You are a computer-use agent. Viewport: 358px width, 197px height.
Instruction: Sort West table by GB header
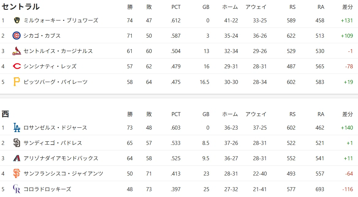pyautogui.click(x=206, y=114)
